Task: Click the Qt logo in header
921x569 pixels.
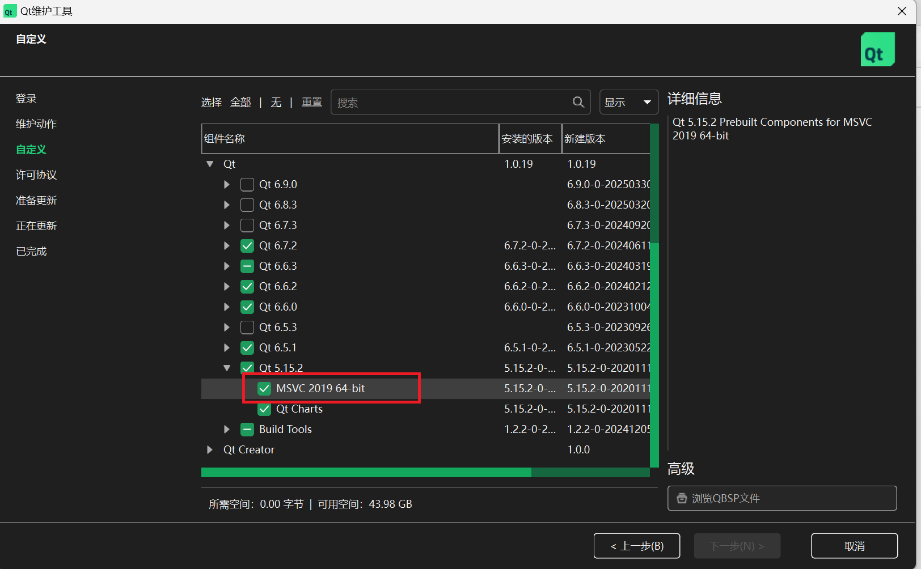Action: 877,49
